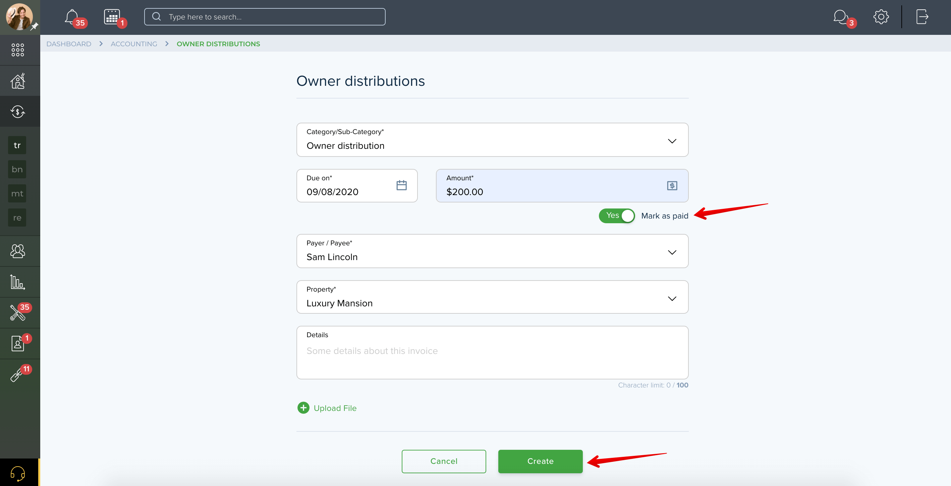
Task: Click the Cancel button
Action: (444, 461)
